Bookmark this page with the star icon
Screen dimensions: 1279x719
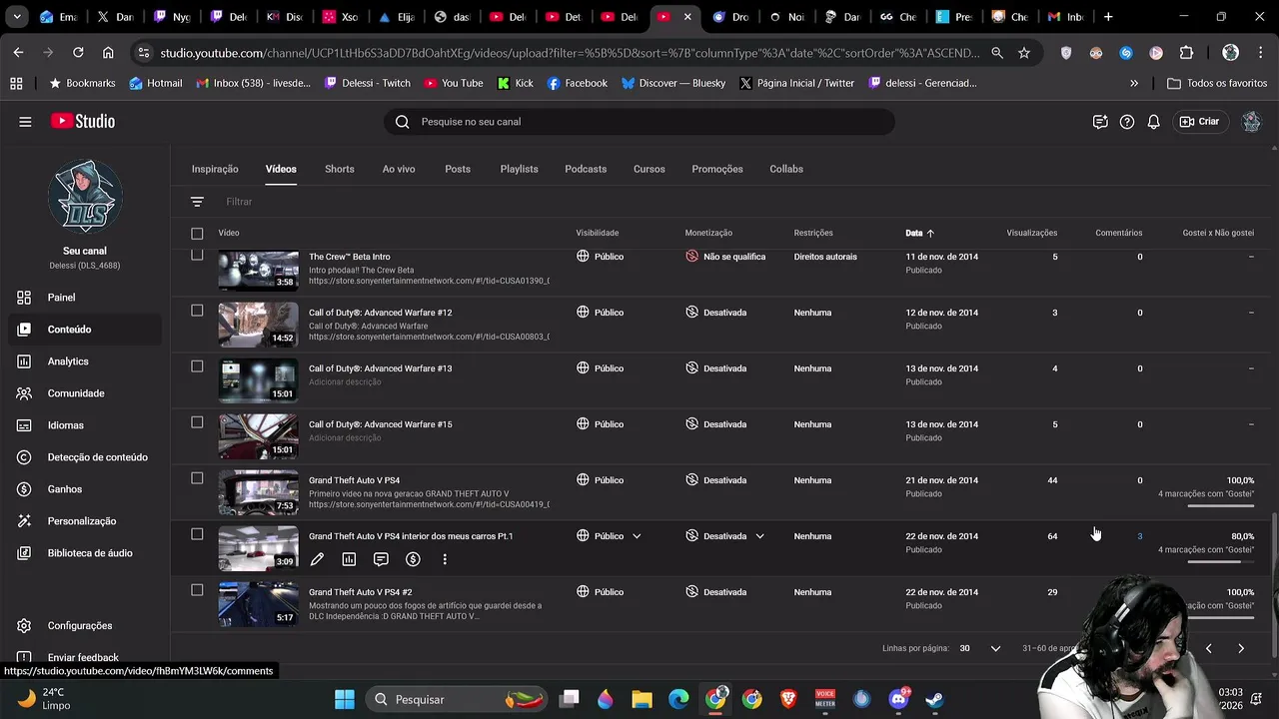point(1024,53)
